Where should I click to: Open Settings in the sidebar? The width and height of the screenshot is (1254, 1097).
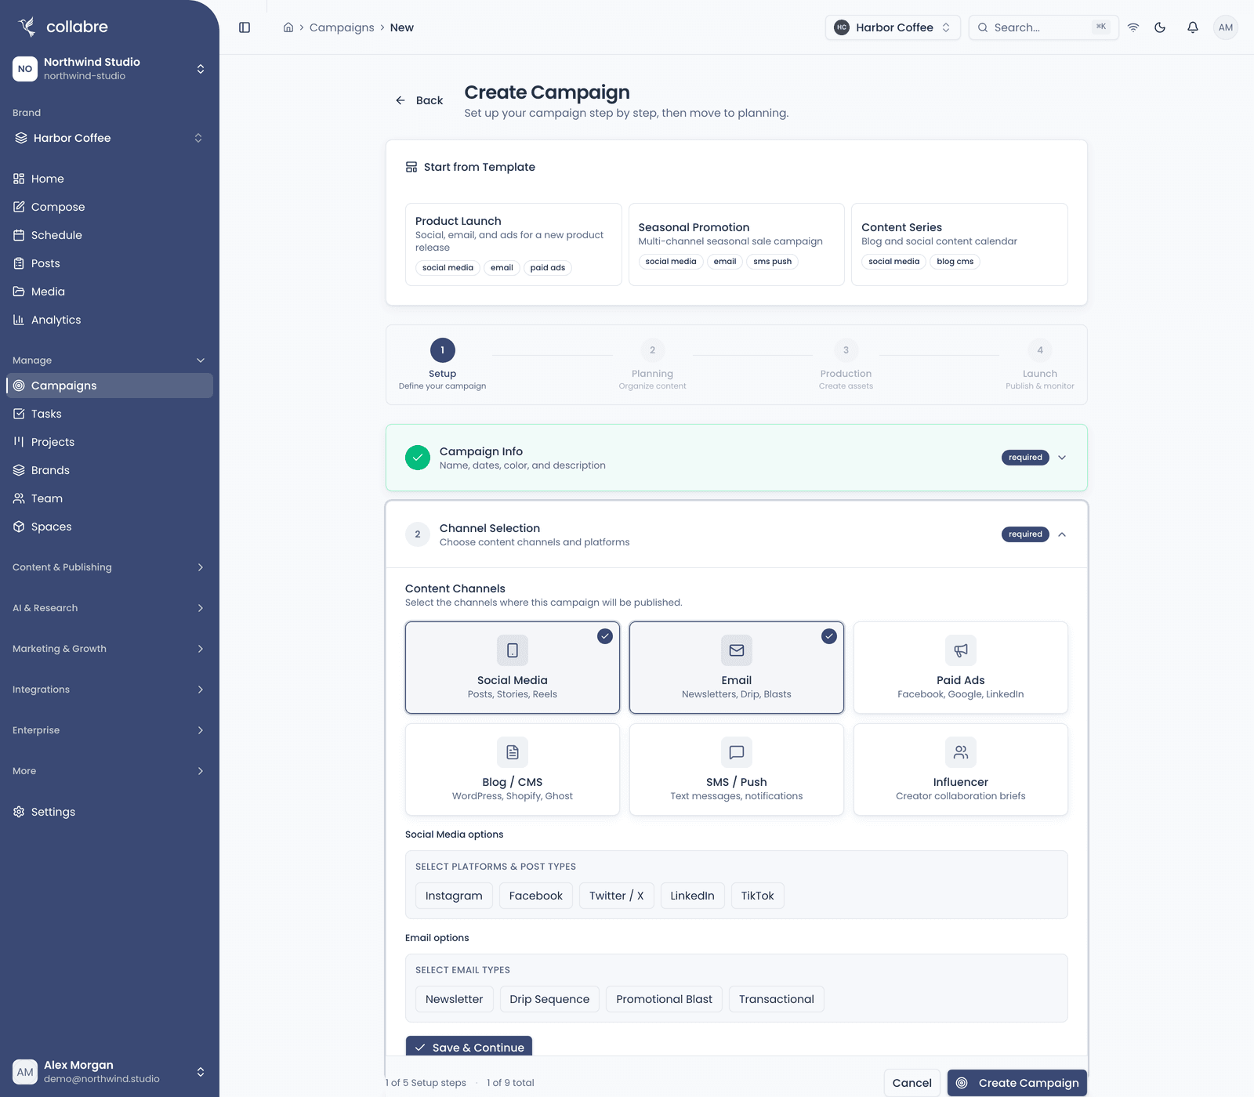coord(110,812)
